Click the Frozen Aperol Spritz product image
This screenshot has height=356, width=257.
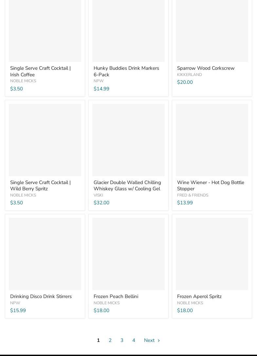click(x=212, y=254)
